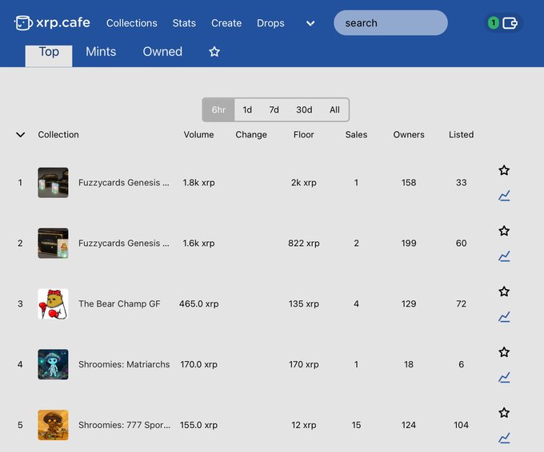The image size is (544, 452).
Task: Switch to the Owned tab
Action: point(162,52)
